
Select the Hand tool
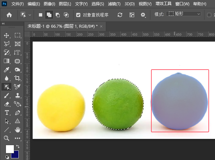[17, 130]
